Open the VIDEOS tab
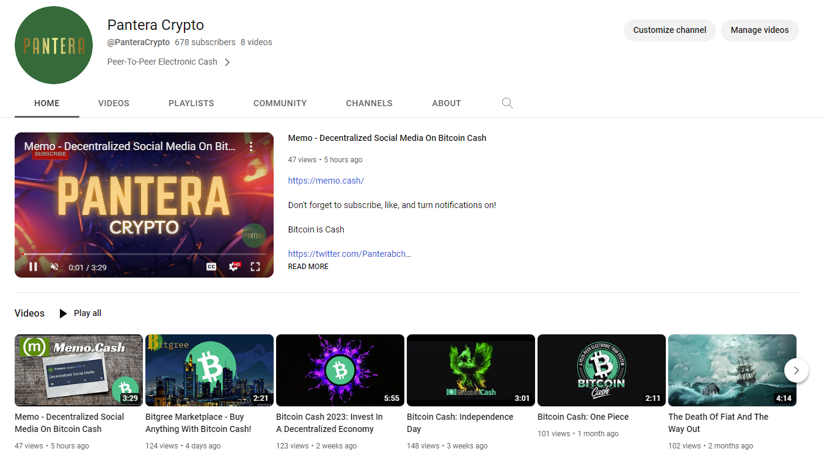Image resolution: width=824 pixels, height=457 pixels. (x=114, y=103)
